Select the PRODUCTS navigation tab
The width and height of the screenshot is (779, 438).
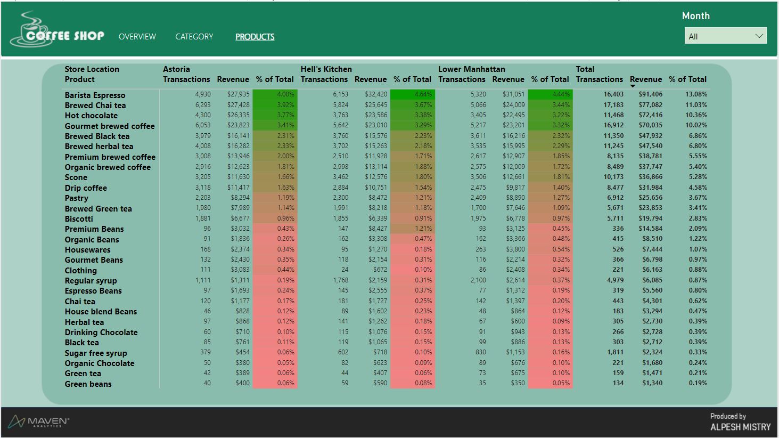click(x=255, y=37)
